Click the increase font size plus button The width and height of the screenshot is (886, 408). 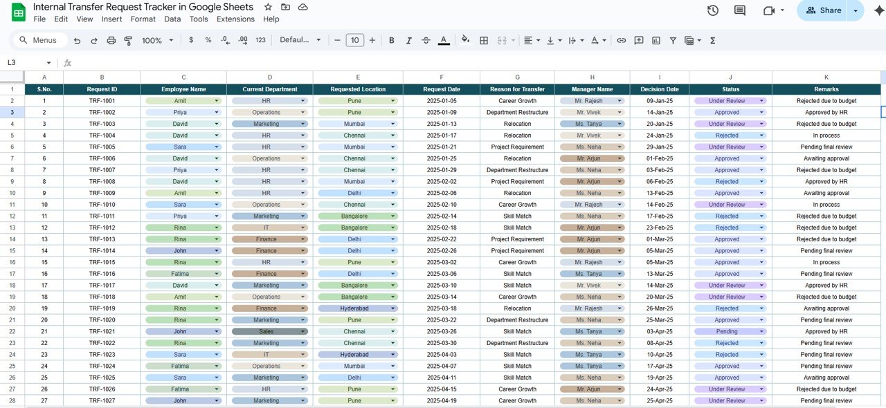tap(372, 41)
